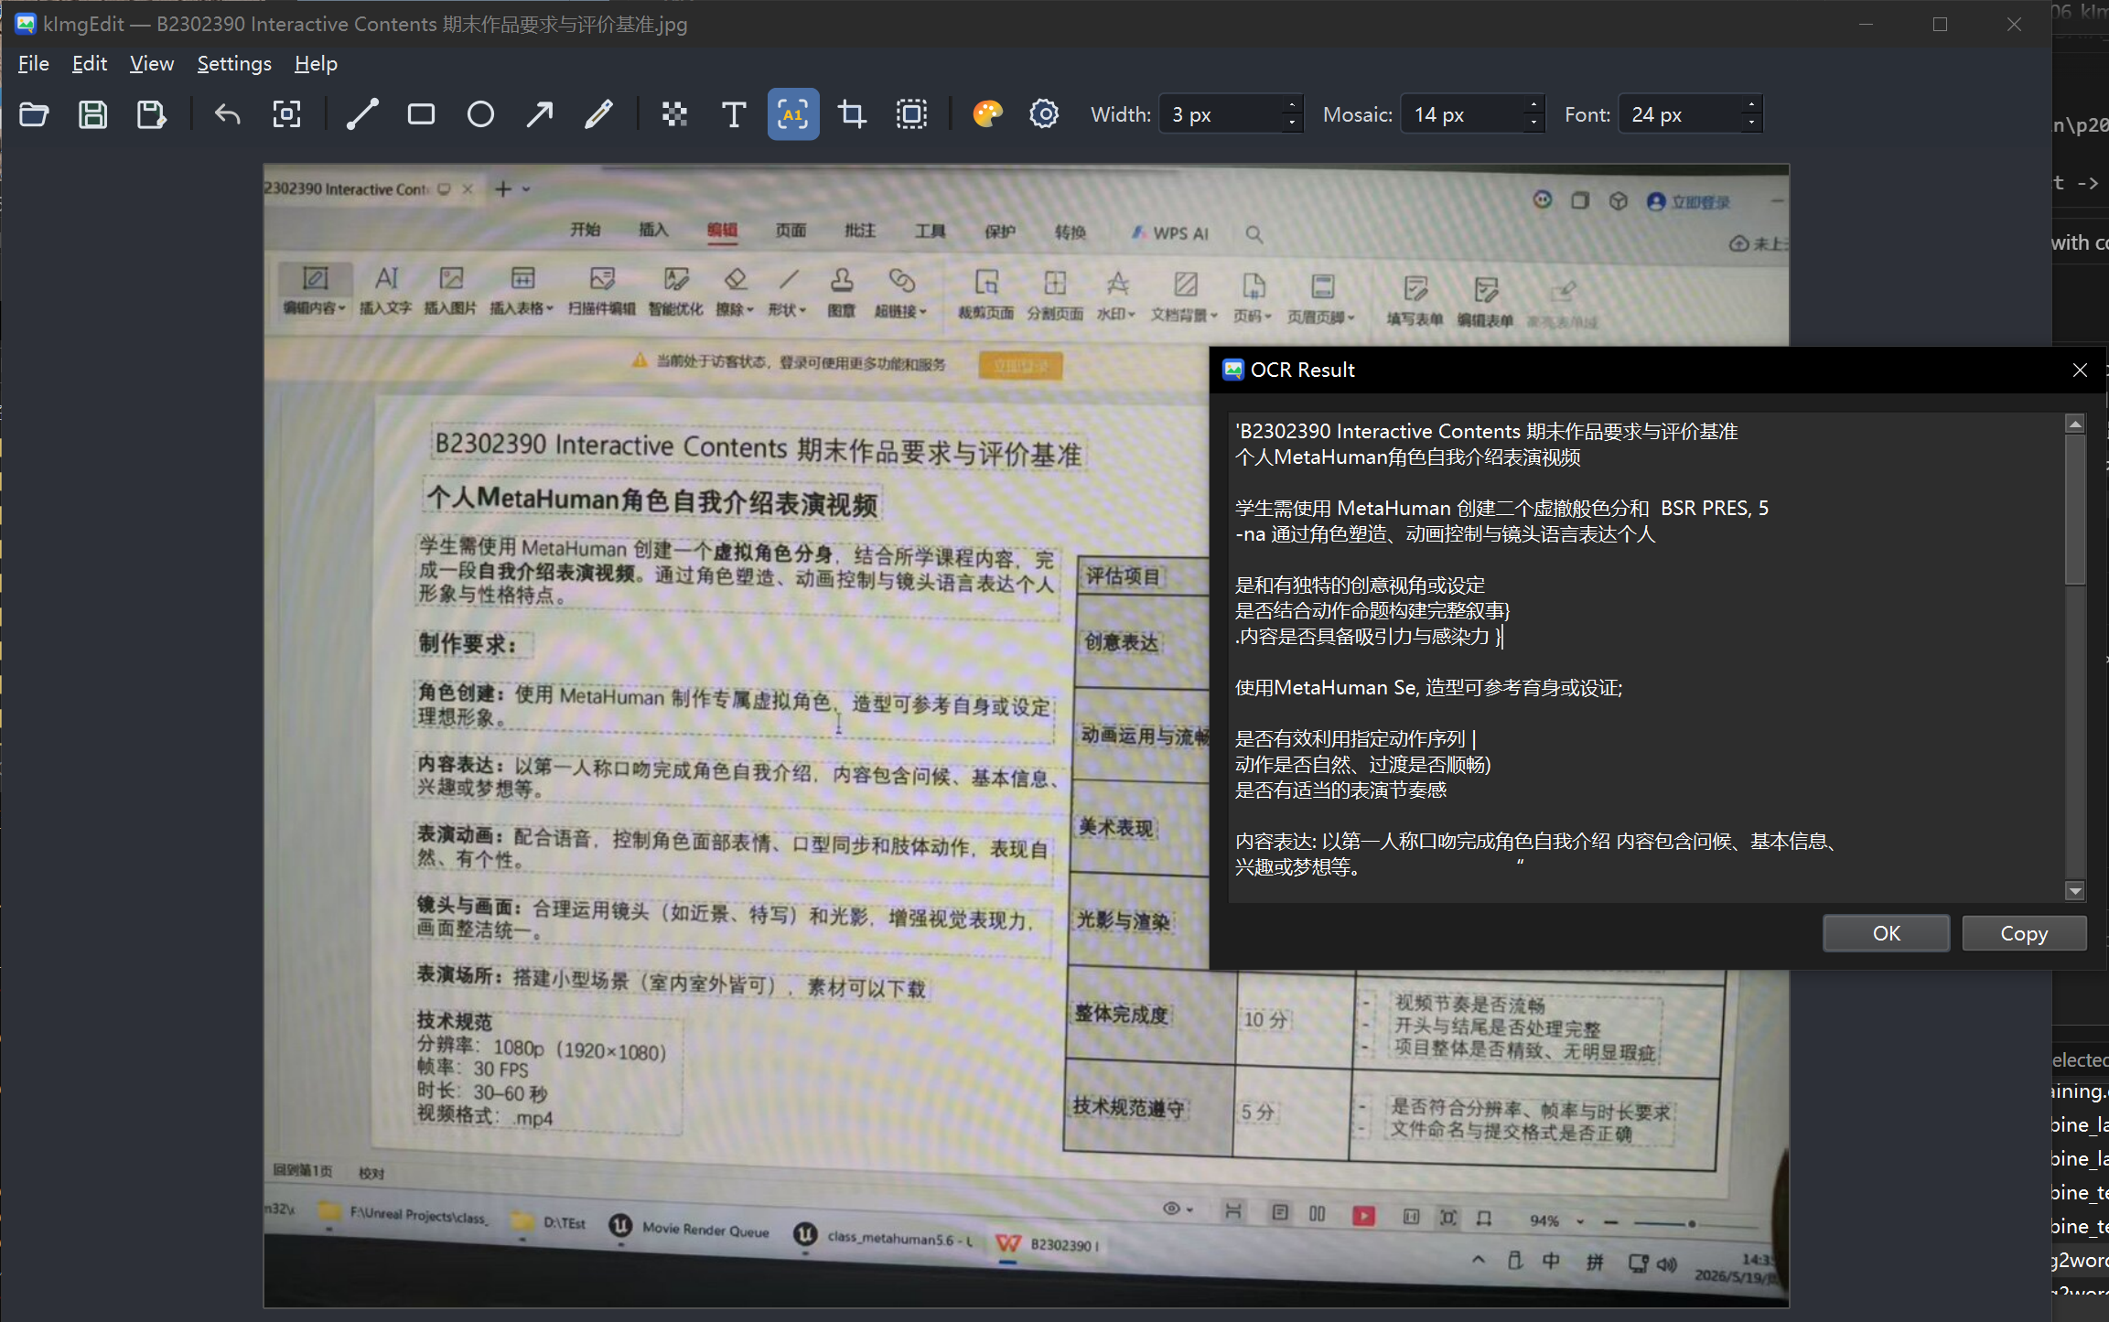Undo the last edit with the curved arrow
The image size is (2109, 1322).
click(227, 114)
